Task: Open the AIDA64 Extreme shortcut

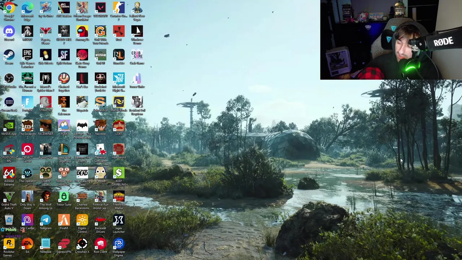Action: [9, 177]
